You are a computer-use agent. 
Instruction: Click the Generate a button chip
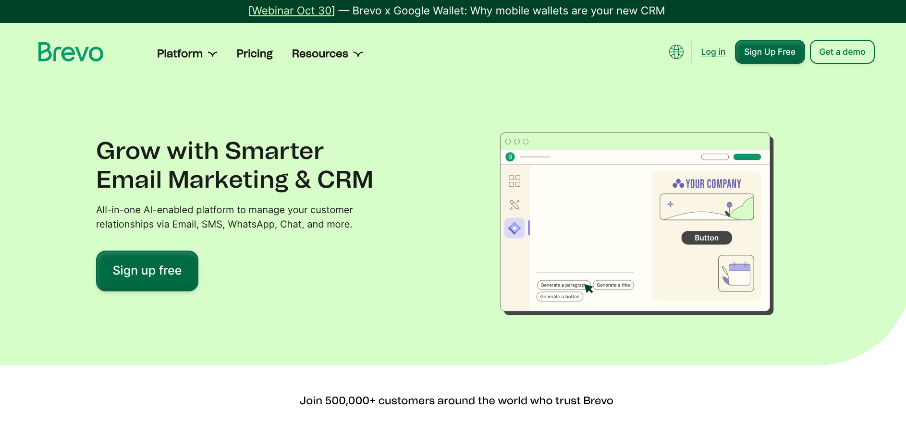[560, 297]
